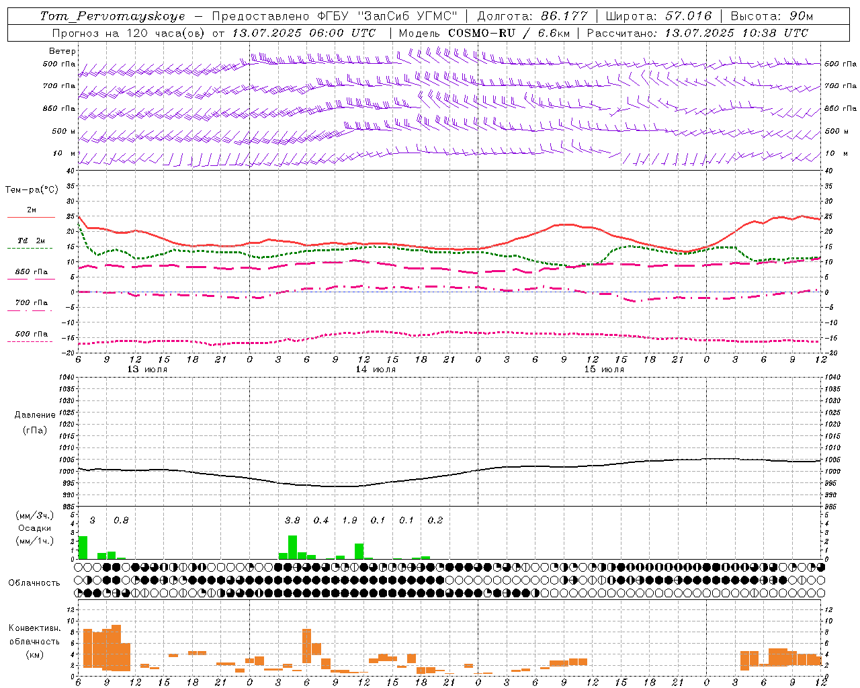Click the 0.4 precipitation total value
860x688 pixels.
(x=321, y=520)
